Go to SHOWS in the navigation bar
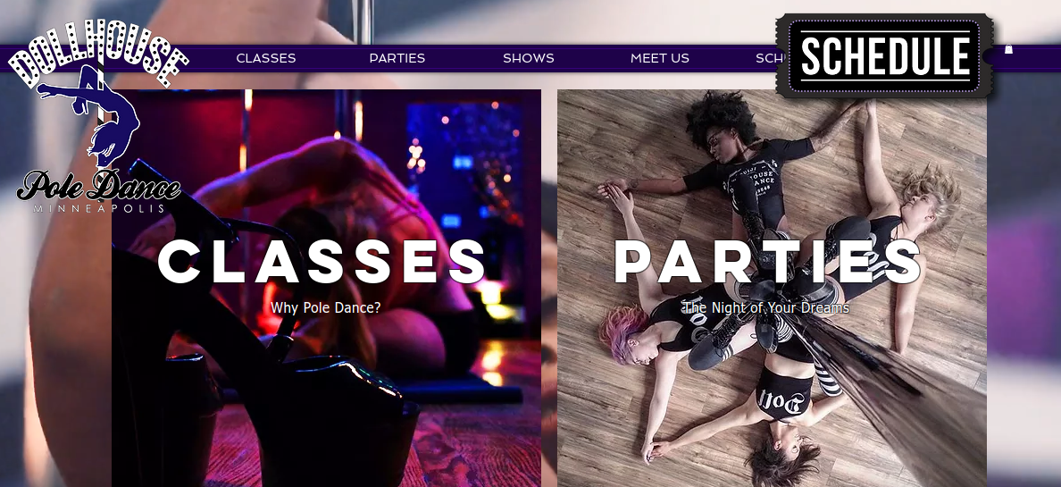This screenshot has height=487, width=1061. 529,58
